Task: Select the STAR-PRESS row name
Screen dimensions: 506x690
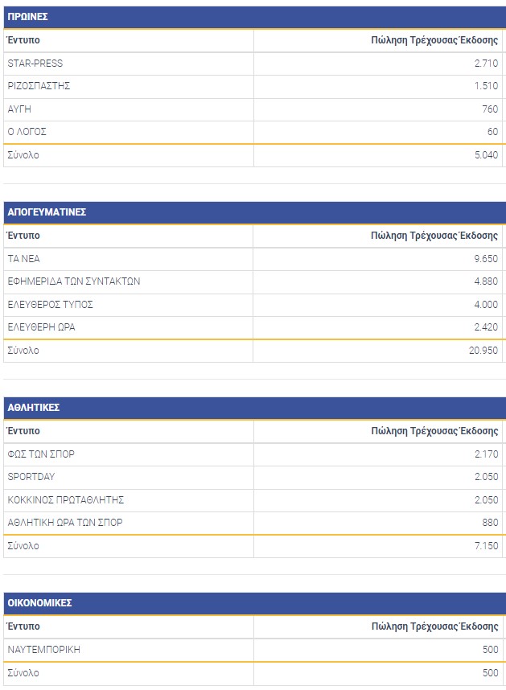Action: pyautogui.click(x=35, y=64)
